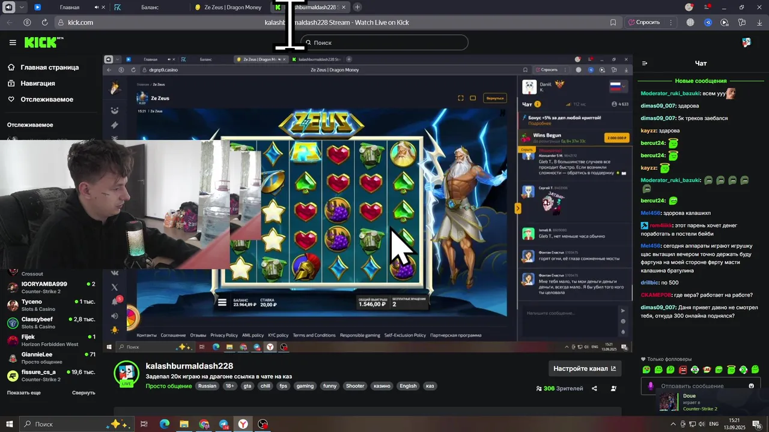The height and width of the screenshot is (432, 769).
Task: Open the GiannieLee followed channel
Action: 51,358
